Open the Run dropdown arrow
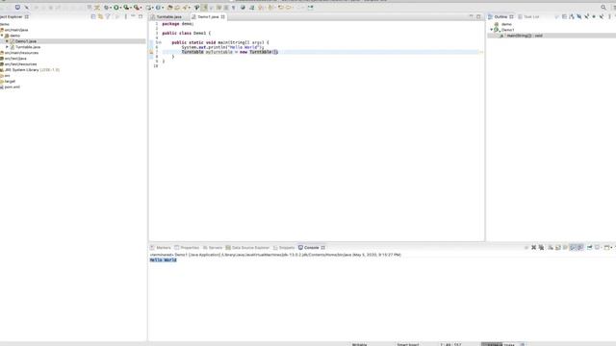 pos(120,8)
